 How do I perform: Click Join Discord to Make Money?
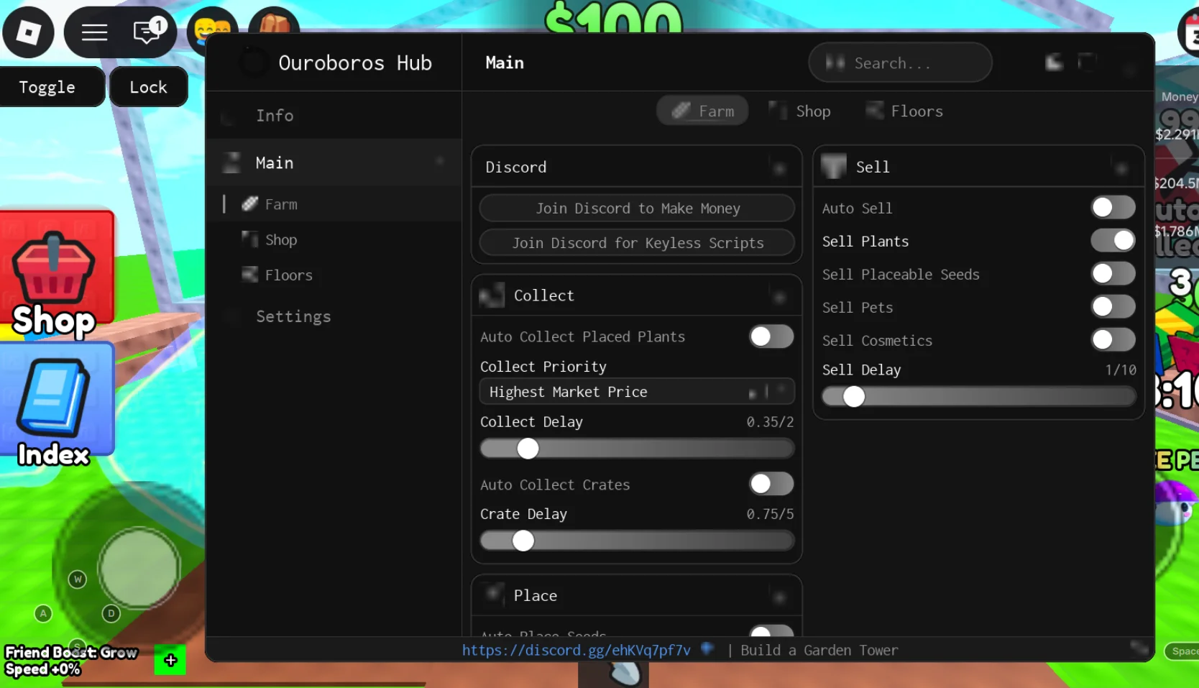pyautogui.click(x=637, y=208)
